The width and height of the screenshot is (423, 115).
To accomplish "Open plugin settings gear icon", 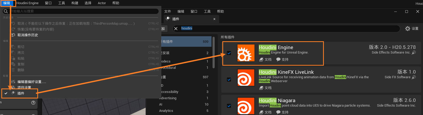I will tap(408, 28).
